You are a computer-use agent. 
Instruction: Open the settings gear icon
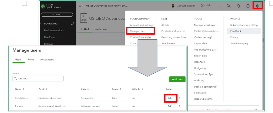[x=257, y=6]
